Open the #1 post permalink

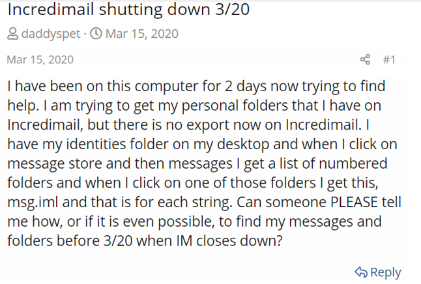pyautogui.click(x=389, y=59)
